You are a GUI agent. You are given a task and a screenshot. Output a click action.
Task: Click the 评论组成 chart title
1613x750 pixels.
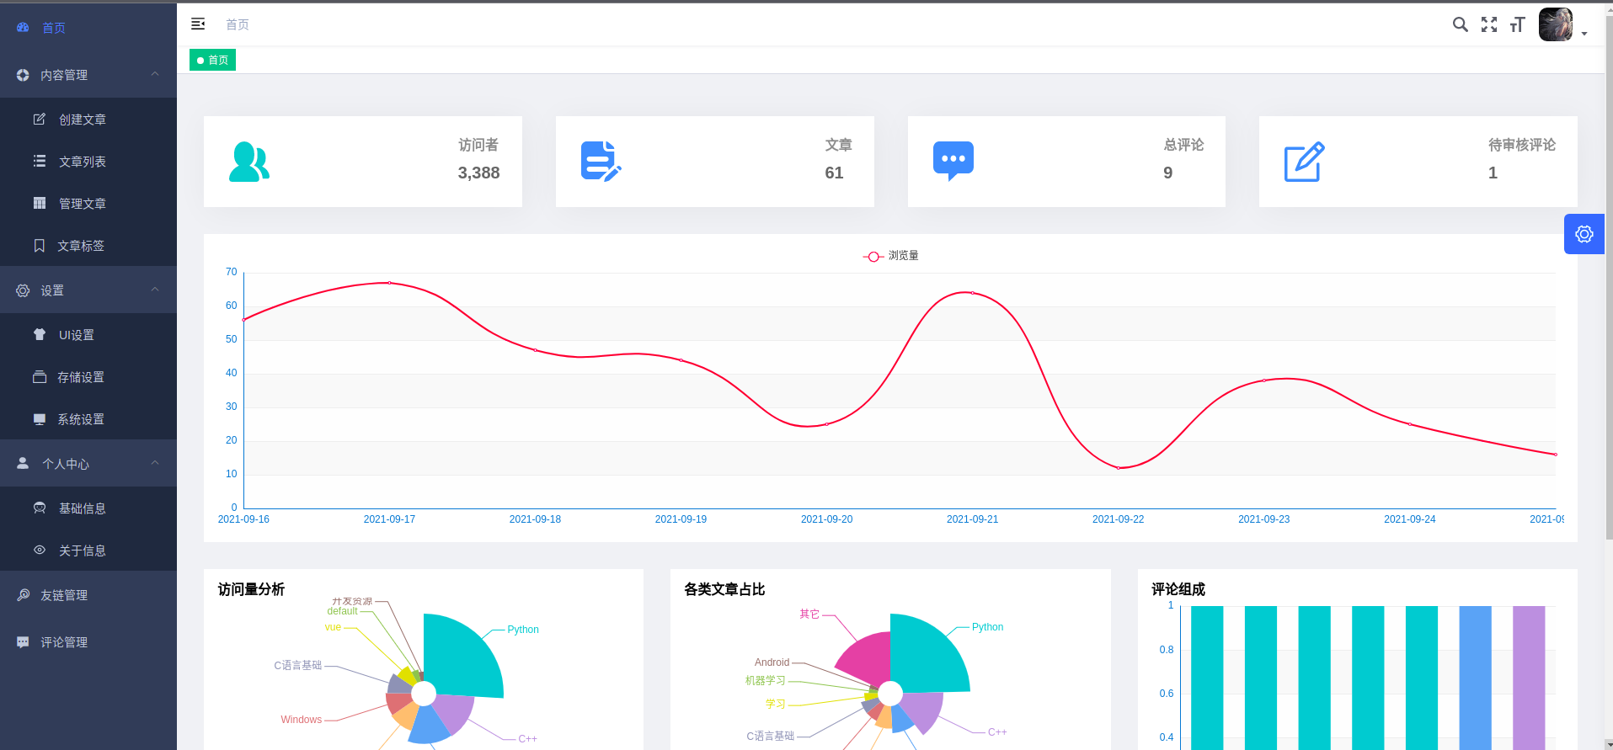click(1178, 589)
